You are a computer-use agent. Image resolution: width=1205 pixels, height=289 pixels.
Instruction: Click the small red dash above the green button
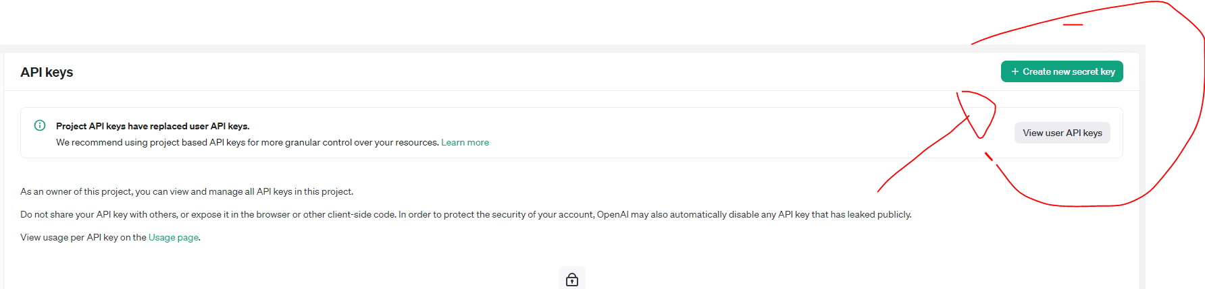pos(1073,25)
